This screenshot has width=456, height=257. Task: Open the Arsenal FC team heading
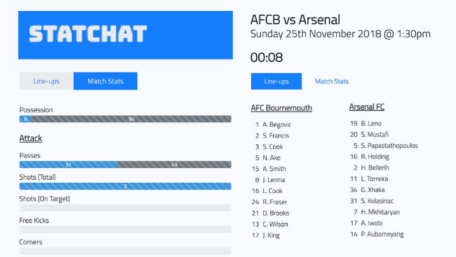click(x=367, y=107)
